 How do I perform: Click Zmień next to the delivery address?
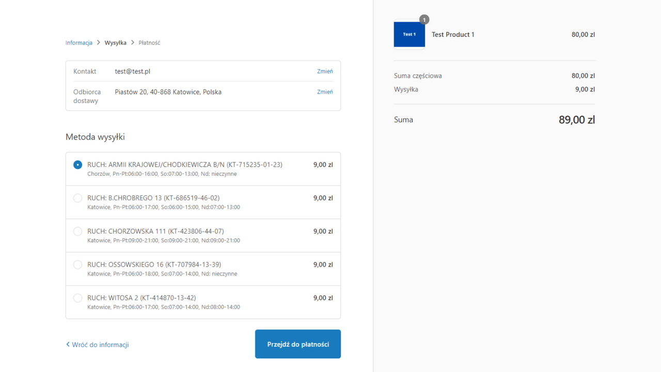[325, 91]
